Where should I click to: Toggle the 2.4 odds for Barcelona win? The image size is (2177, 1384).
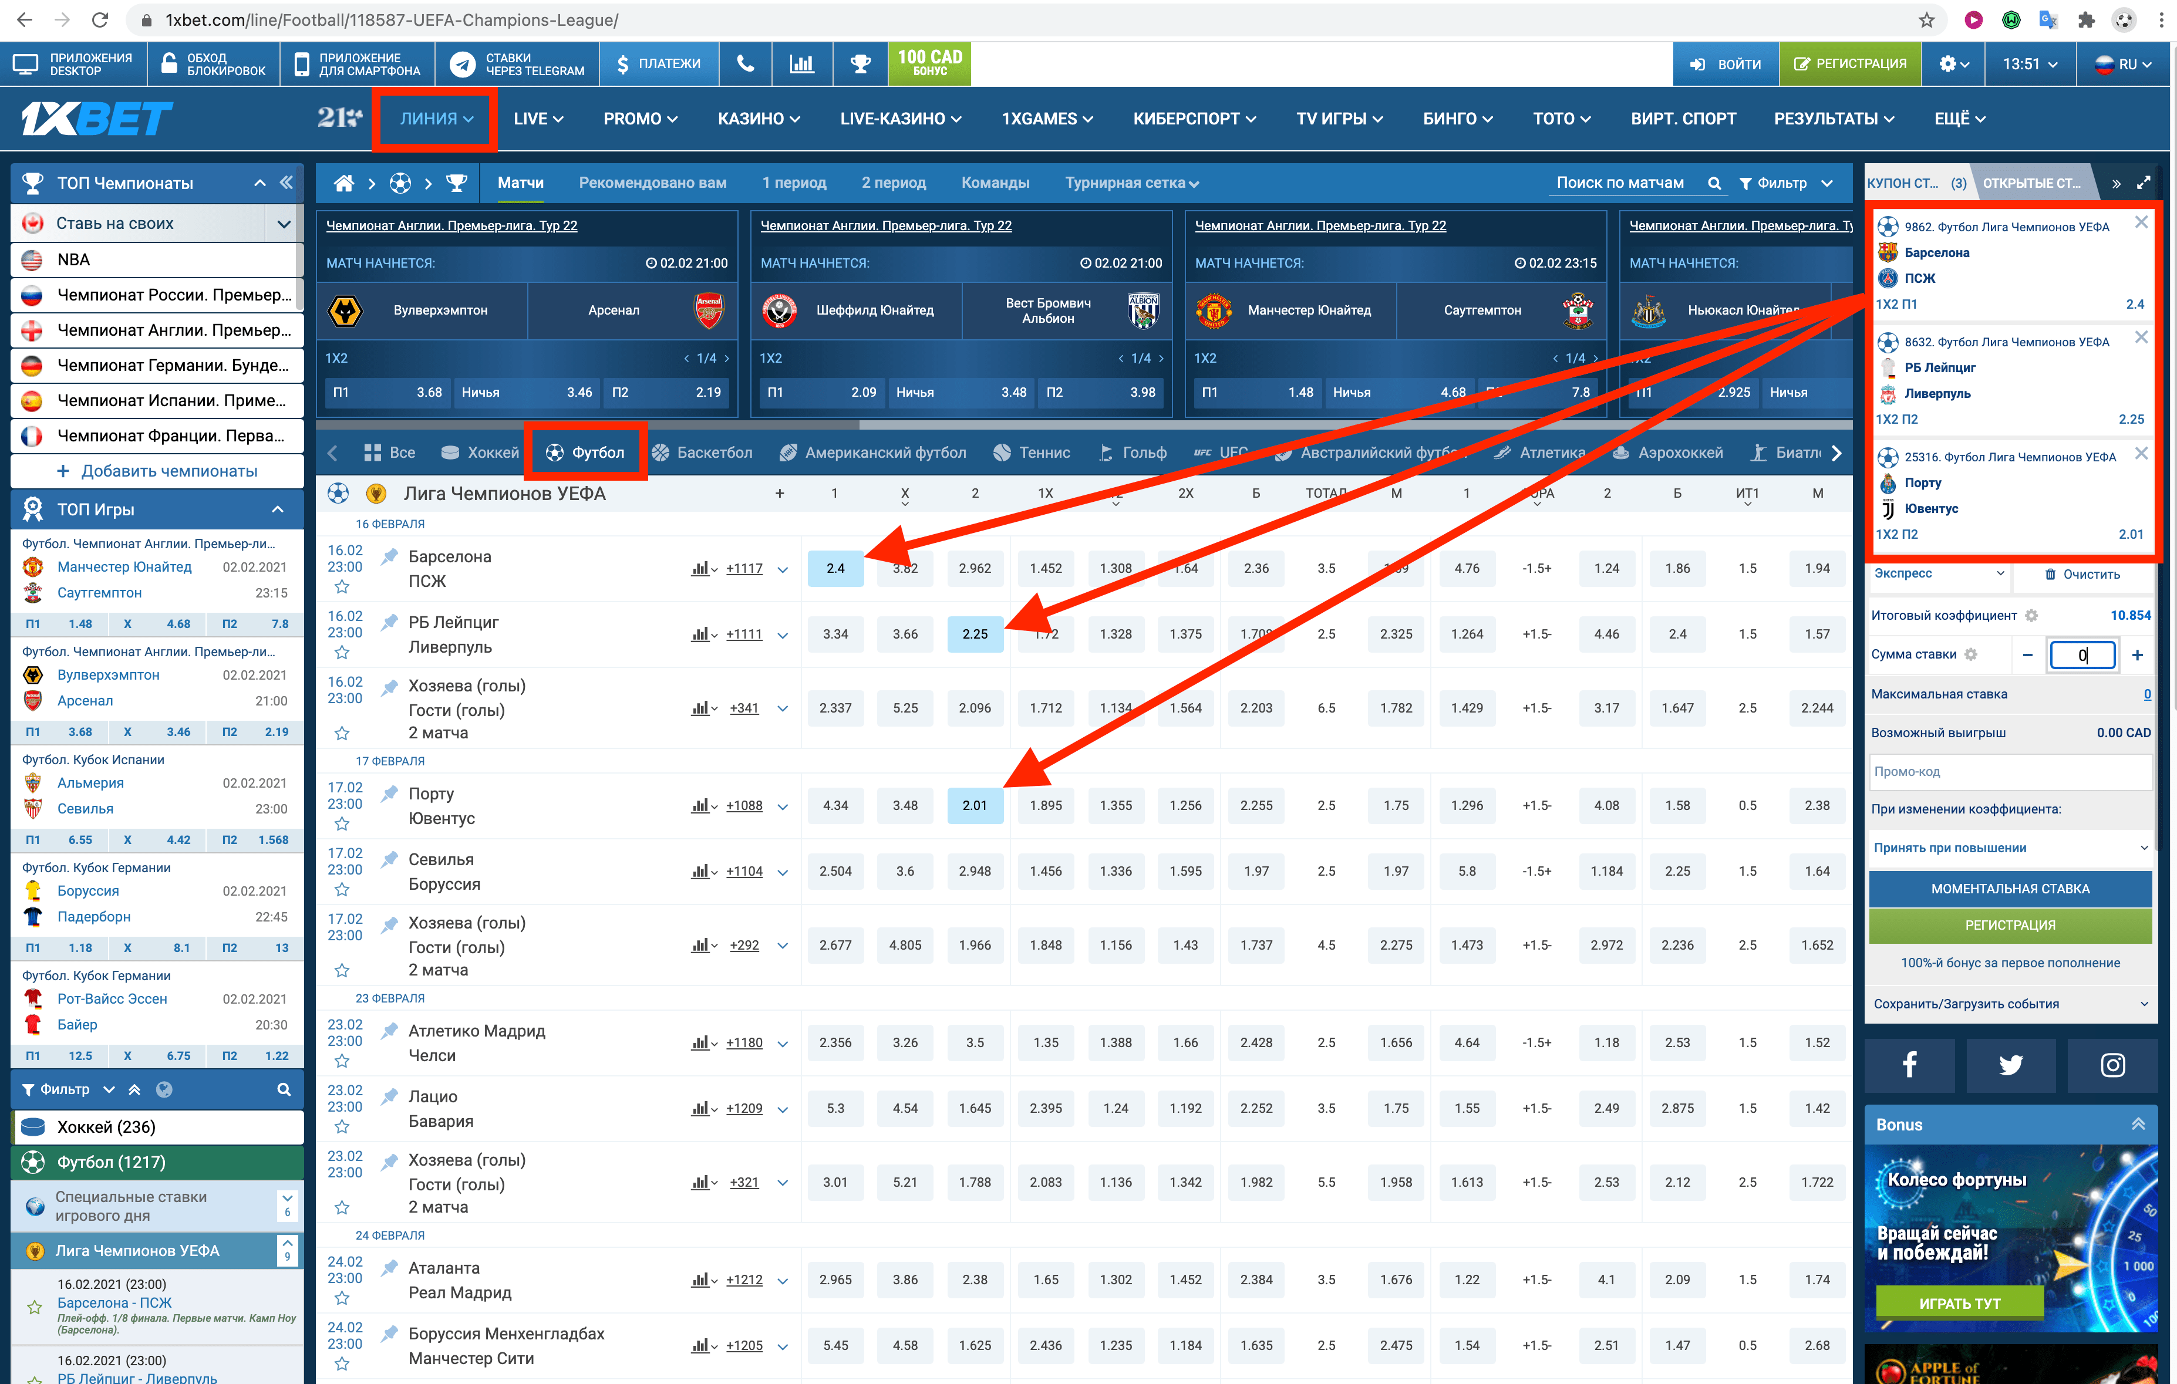pos(834,569)
